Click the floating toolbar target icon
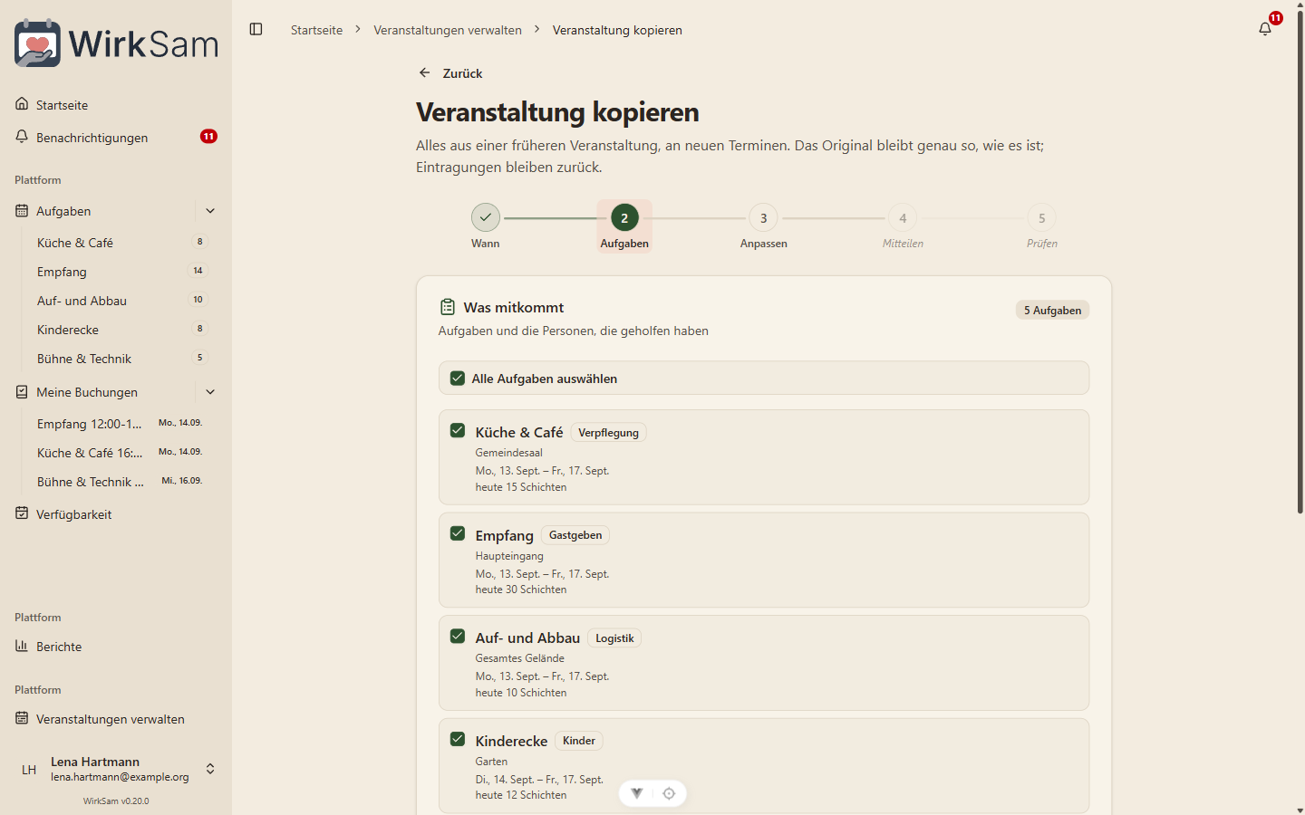Screen dimensions: 1305x815 (669, 793)
